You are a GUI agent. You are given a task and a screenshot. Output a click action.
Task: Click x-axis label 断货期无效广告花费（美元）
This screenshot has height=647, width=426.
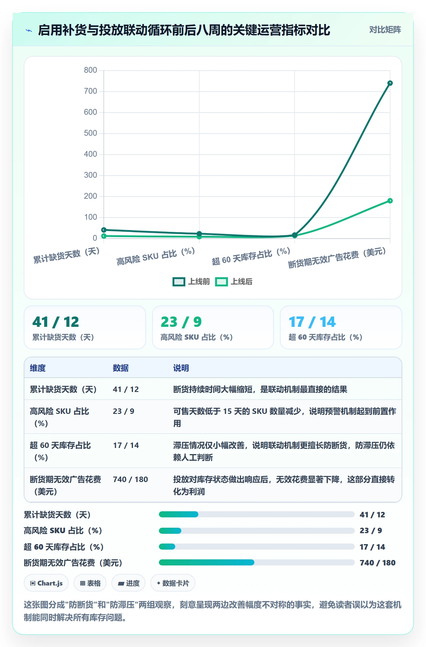point(337,258)
